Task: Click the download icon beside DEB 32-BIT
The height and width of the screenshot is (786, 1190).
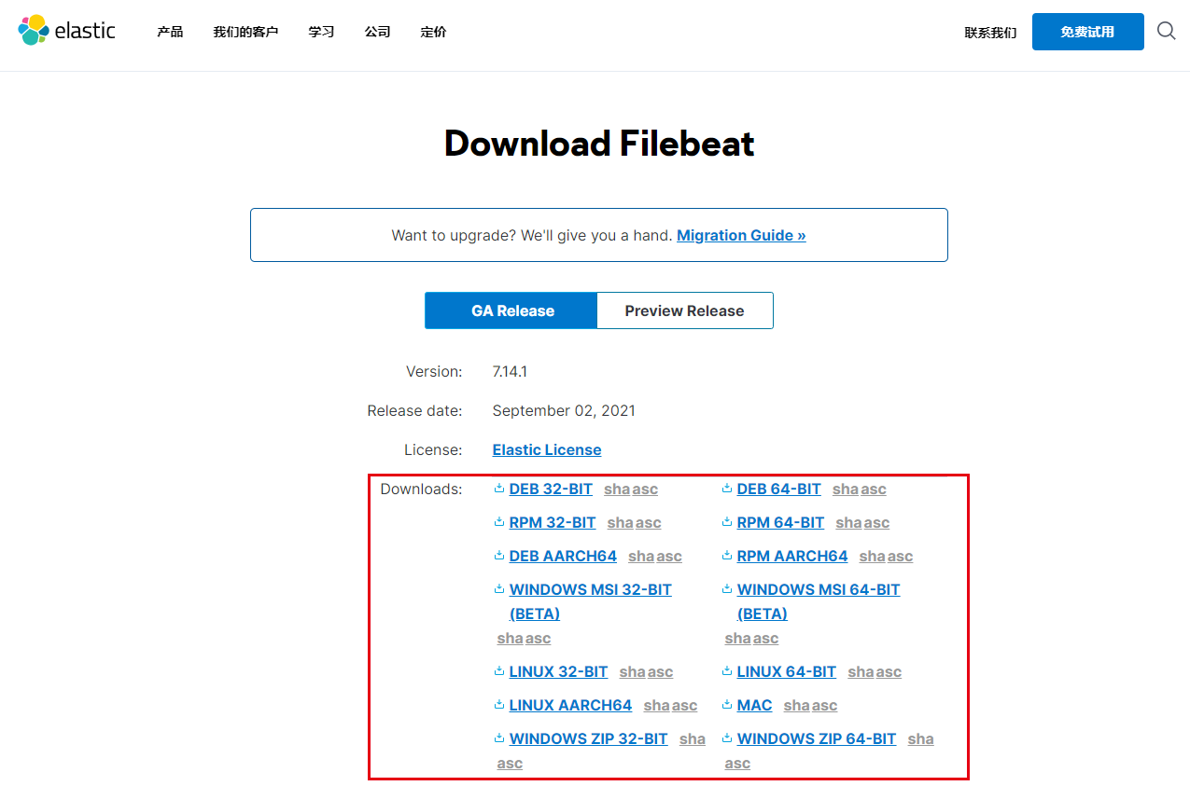Action: [498, 489]
